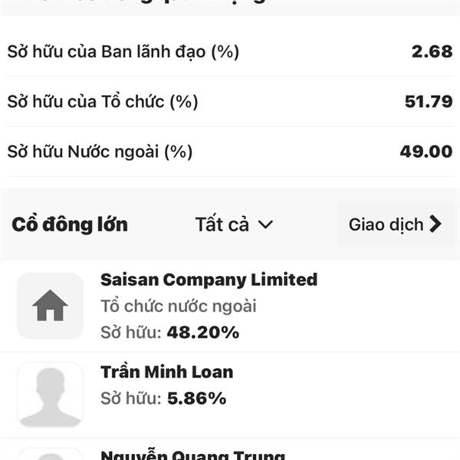Viewport: 460px width, 460px height.
Task: Click the Tổ chức nước ngoài label
Action: click(179, 306)
